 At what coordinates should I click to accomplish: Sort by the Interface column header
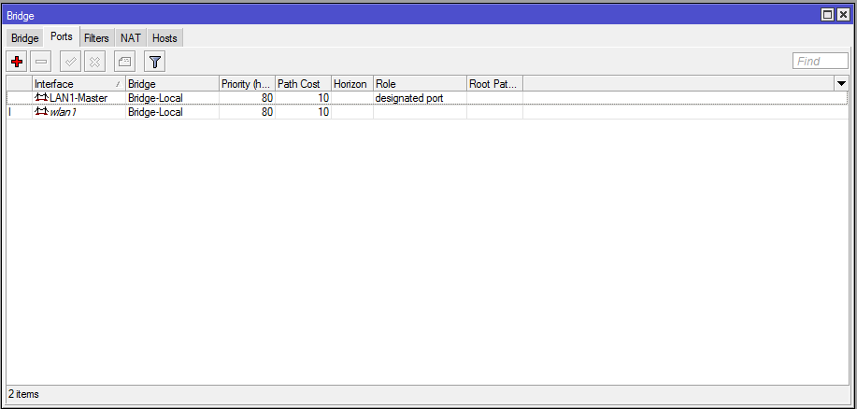pos(75,84)
